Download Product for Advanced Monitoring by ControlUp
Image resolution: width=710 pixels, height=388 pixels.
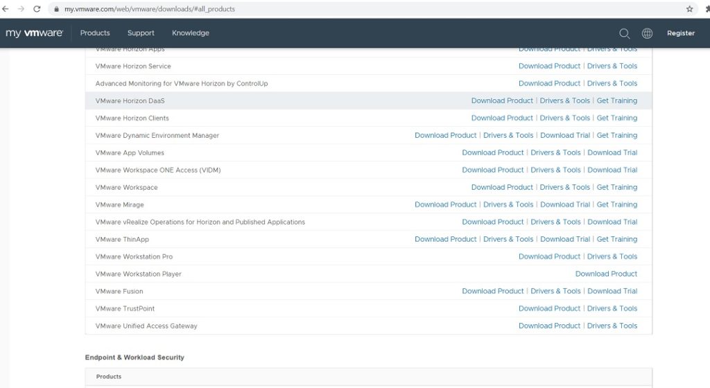pyautogui.click(x=549, y=83)
